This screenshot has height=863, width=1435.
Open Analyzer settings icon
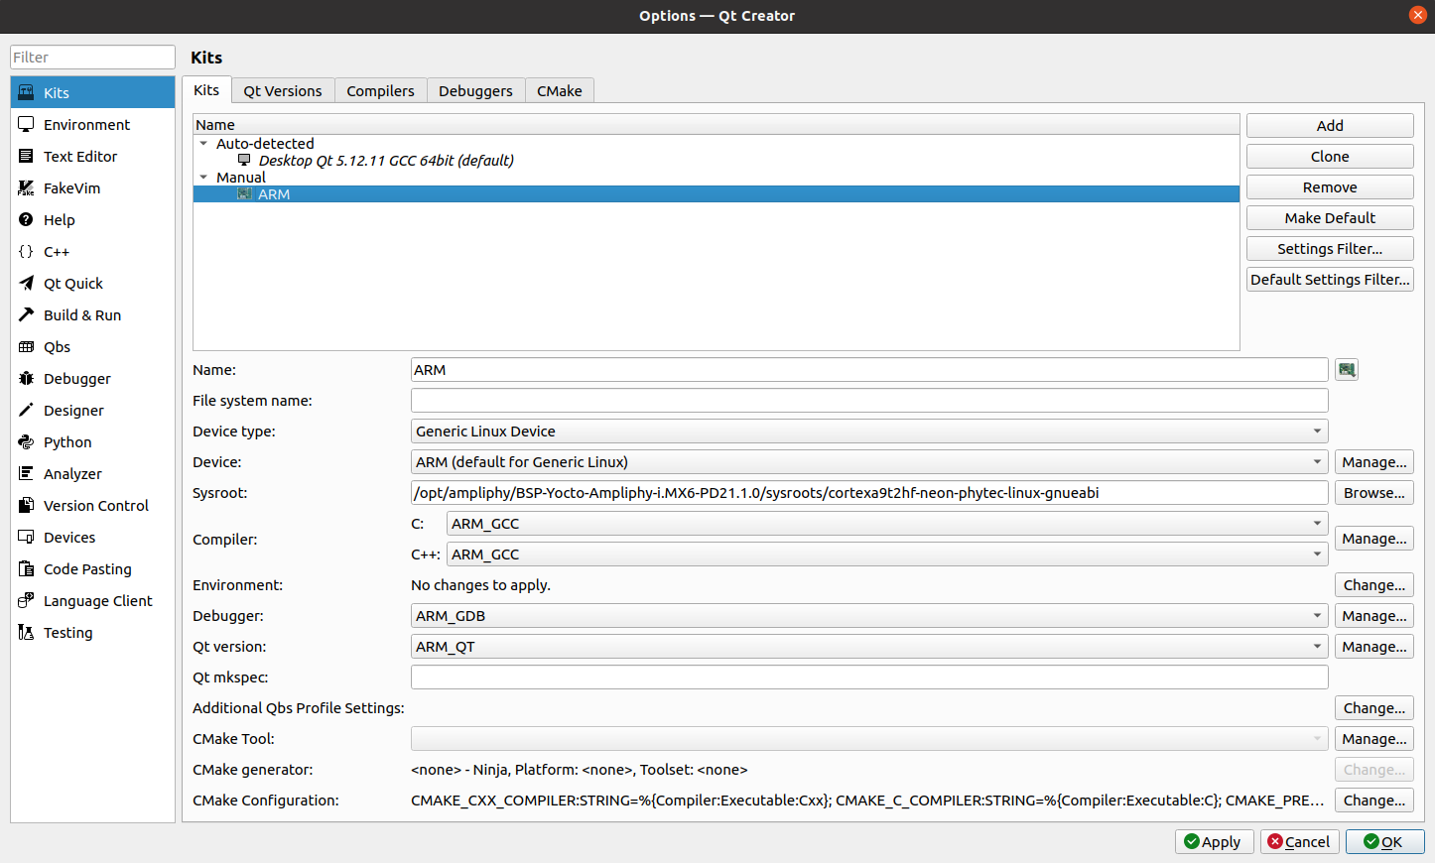click(26, 473)
